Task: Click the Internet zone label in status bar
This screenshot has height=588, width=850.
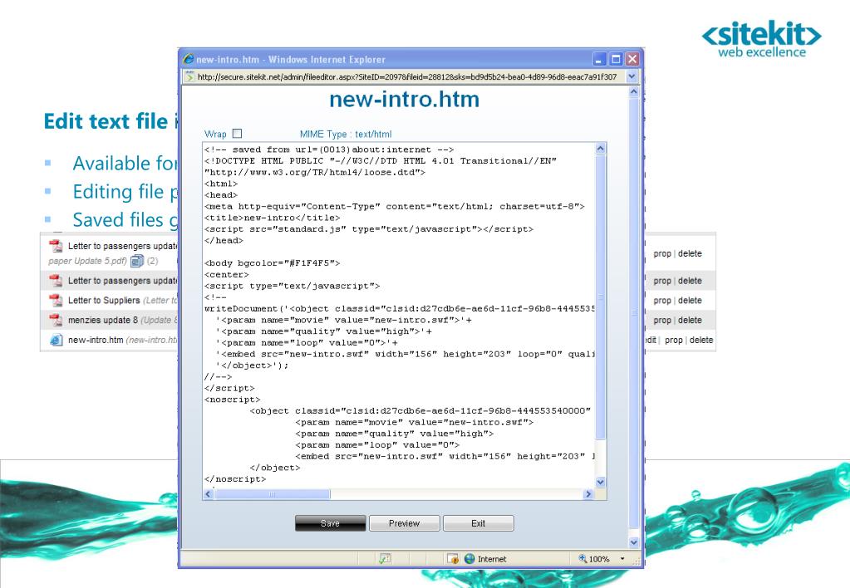Action: coord(492,559)
